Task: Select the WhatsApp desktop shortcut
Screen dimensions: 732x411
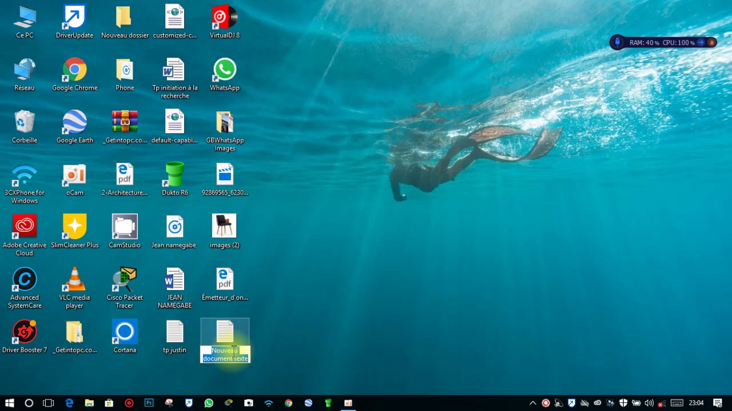Action: tap(225, 75)
